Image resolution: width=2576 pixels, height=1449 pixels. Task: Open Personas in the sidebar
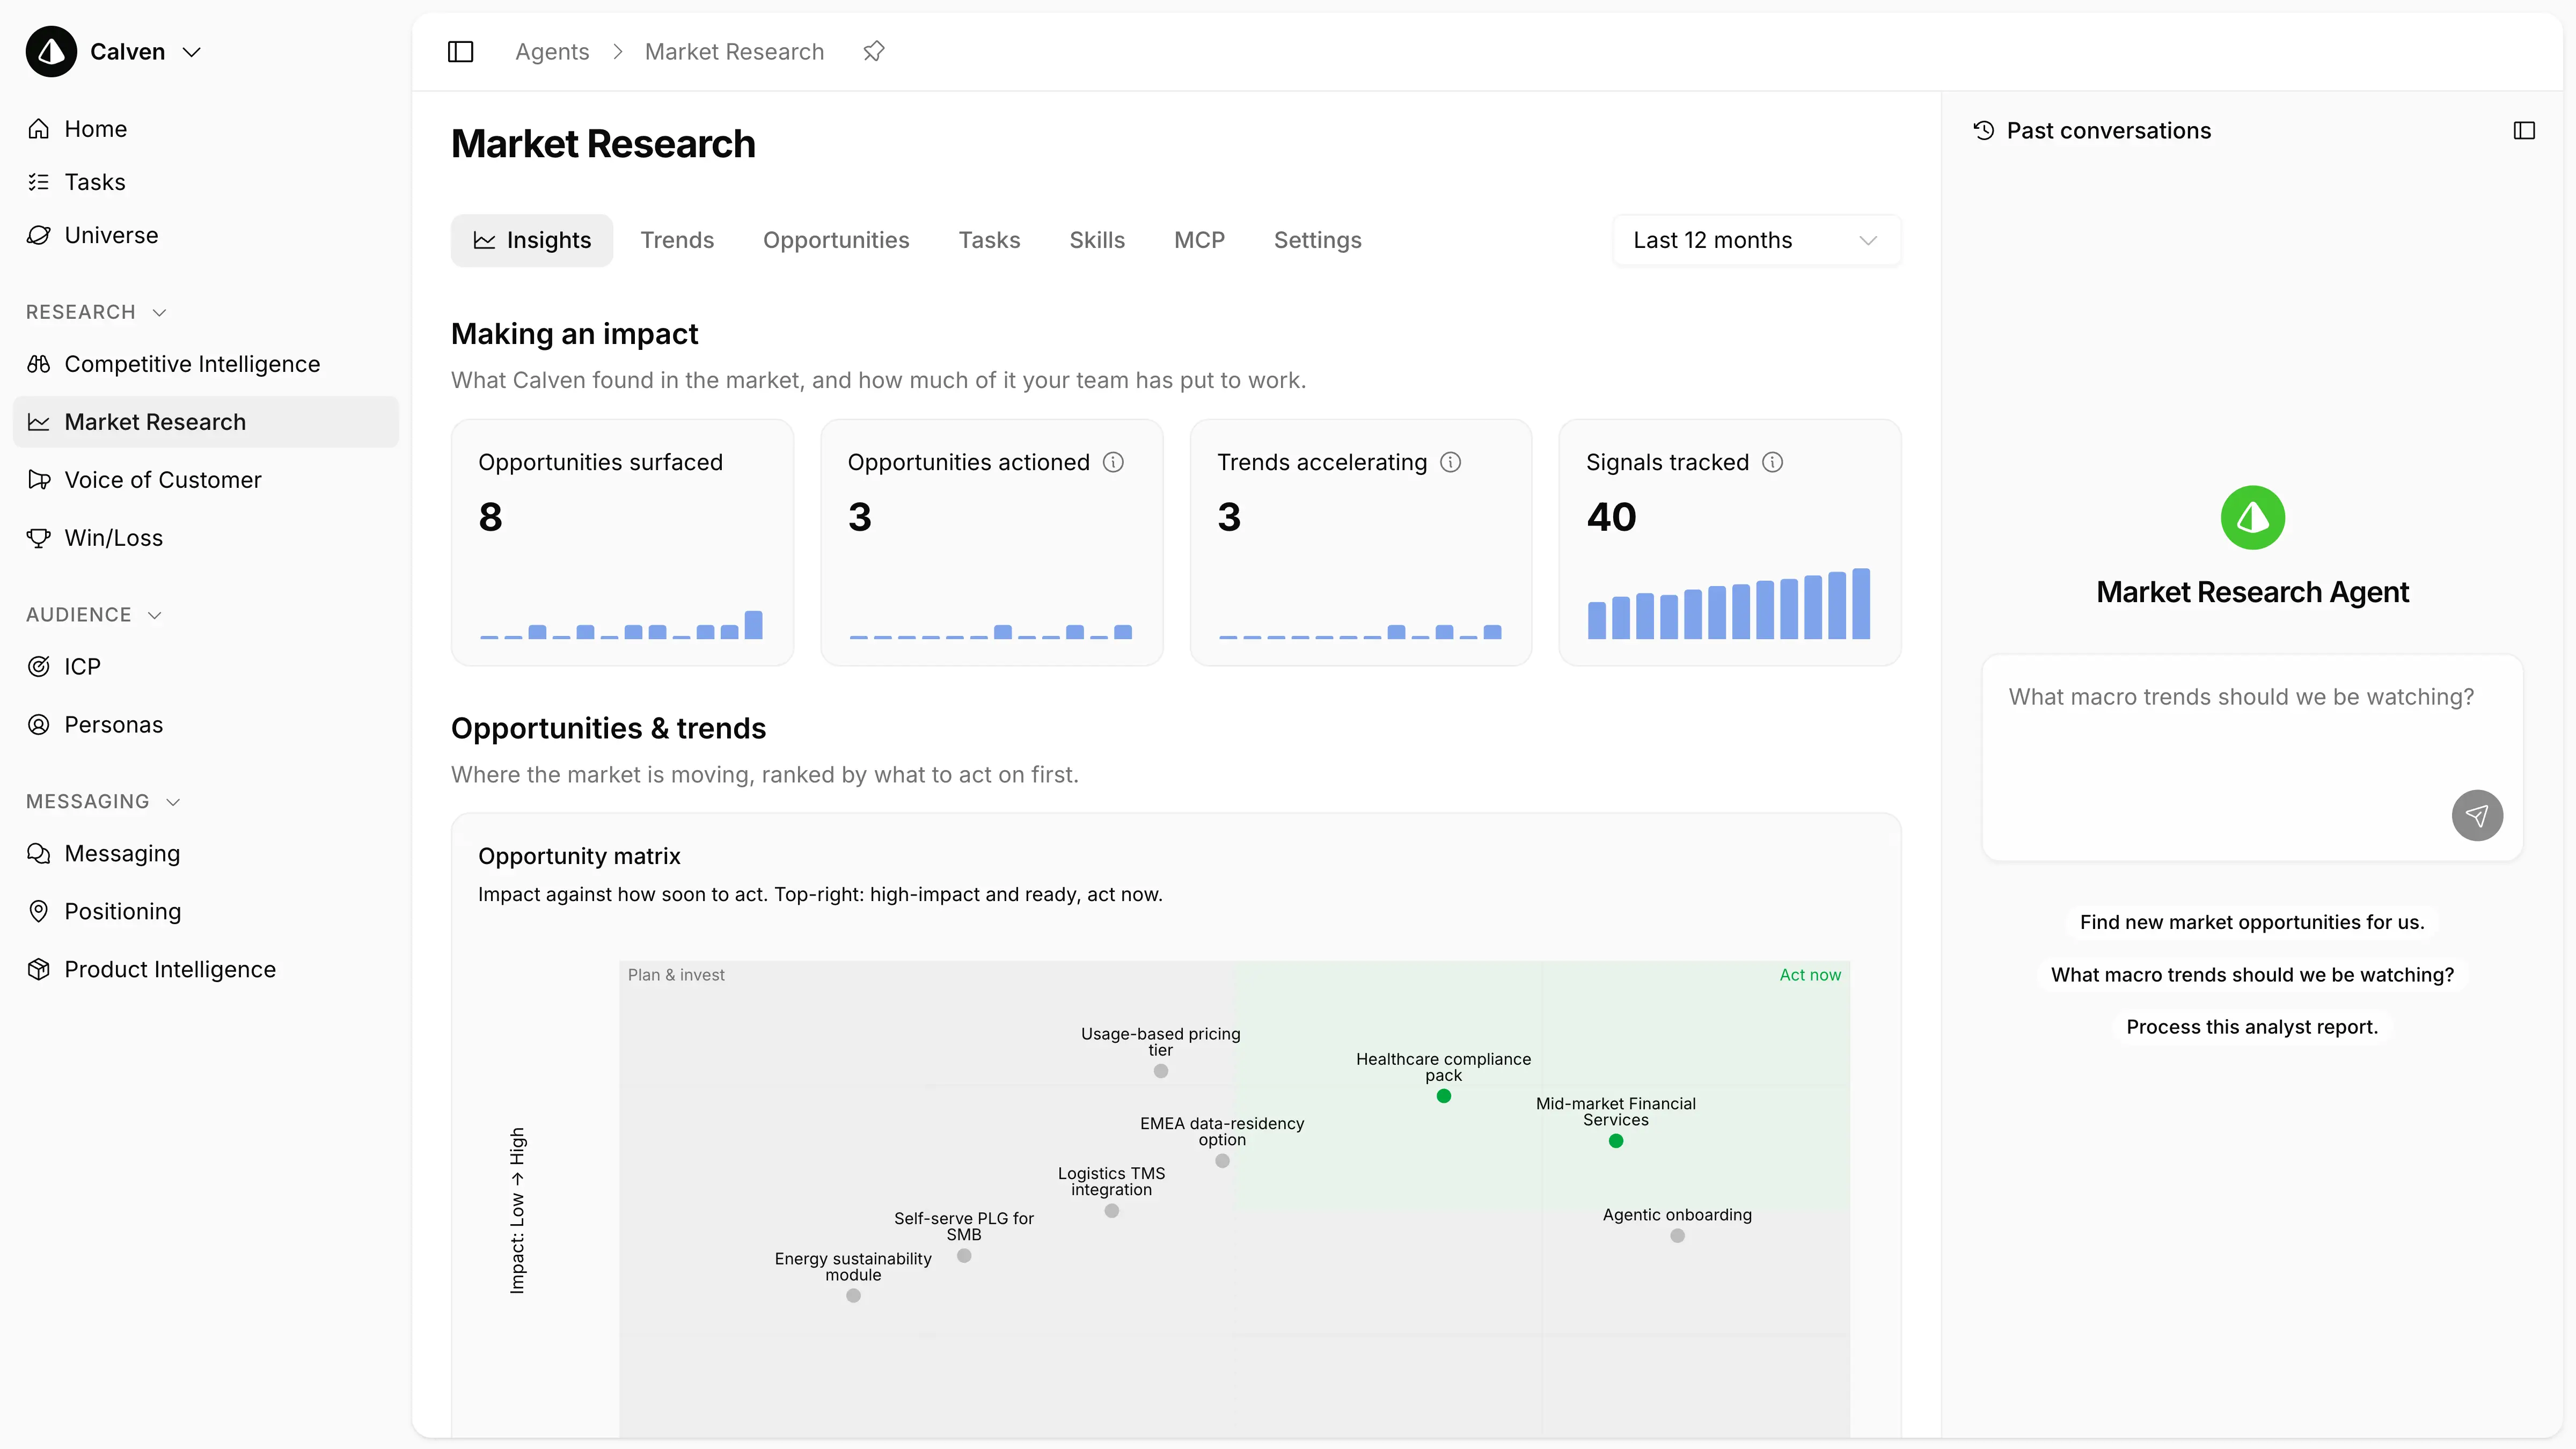click(x=205, y=725)
